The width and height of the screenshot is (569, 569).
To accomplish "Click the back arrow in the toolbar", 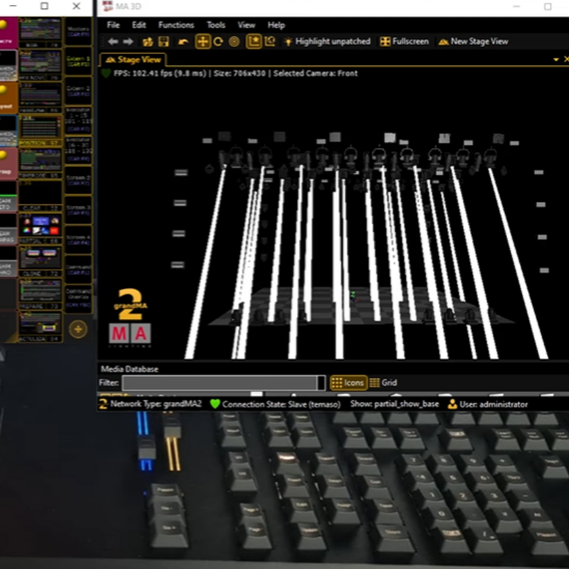I will 112,42.
